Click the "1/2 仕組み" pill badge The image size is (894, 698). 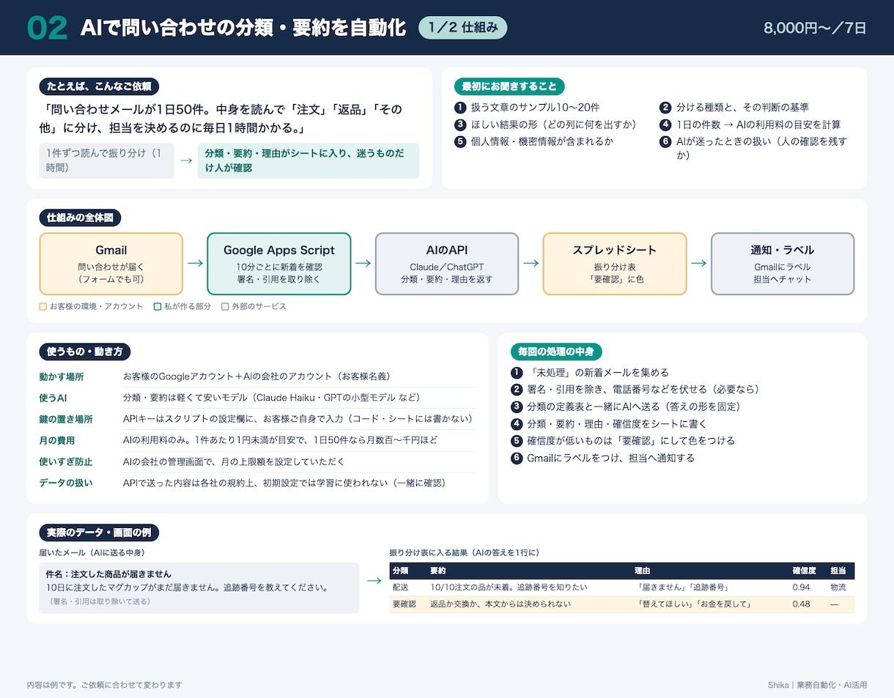pos(462,28)
